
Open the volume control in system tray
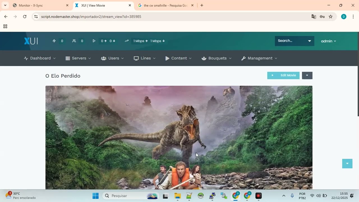tap(318, 196)
